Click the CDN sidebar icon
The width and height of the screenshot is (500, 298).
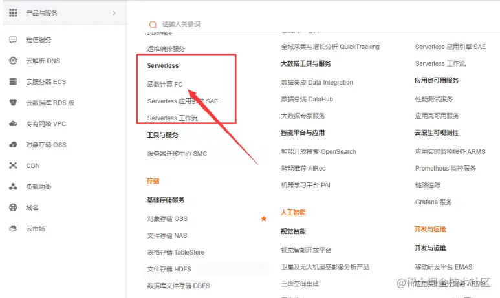(13, 165)
